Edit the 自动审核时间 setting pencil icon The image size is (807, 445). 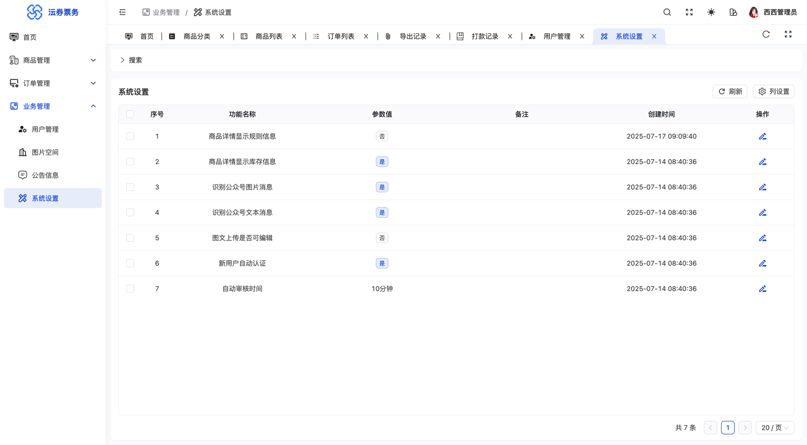(x=762, y=289)
